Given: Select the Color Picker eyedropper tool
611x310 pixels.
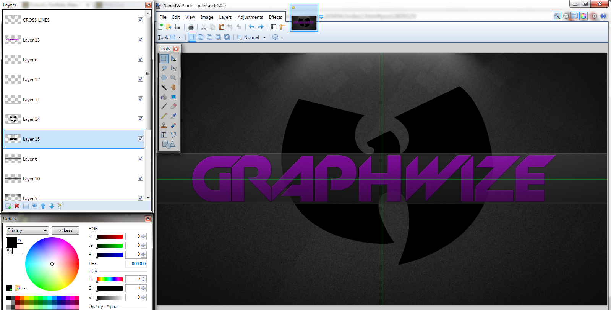Looking at the screenshot, I should click(x=173, y=116).
